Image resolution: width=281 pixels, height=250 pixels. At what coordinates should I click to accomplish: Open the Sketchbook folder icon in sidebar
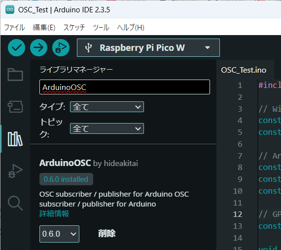15,75
